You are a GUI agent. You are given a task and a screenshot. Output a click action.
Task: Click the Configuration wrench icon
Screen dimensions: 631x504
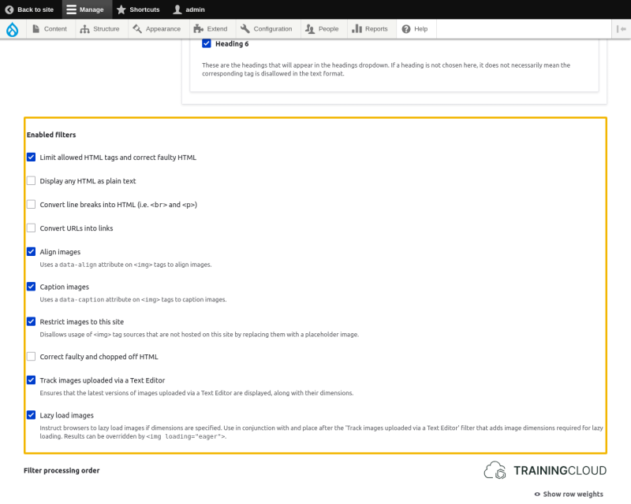(x=245, y=29)
